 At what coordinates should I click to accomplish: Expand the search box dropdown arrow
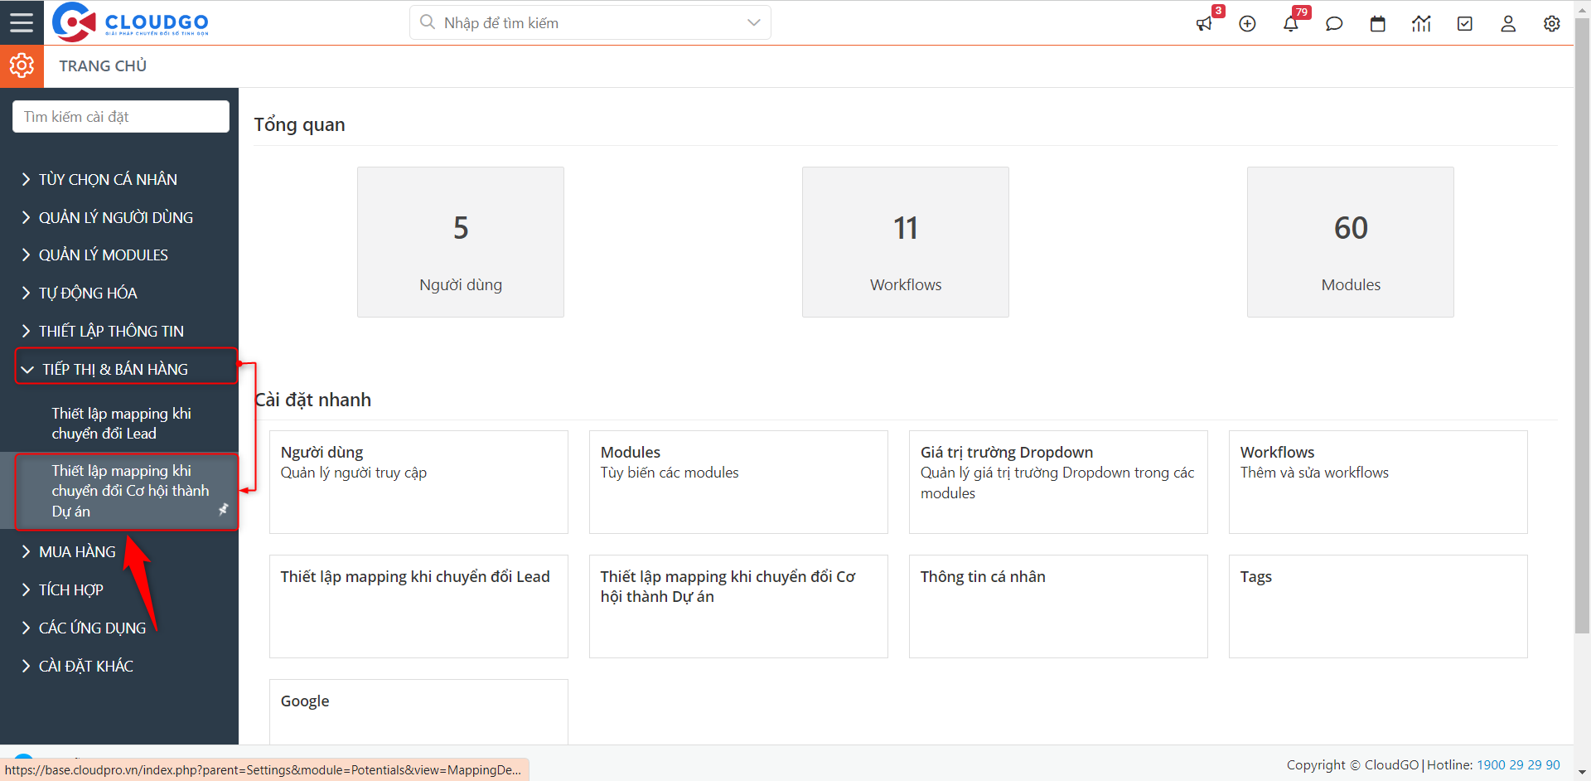pyautogui.click(x=753, y=23)
